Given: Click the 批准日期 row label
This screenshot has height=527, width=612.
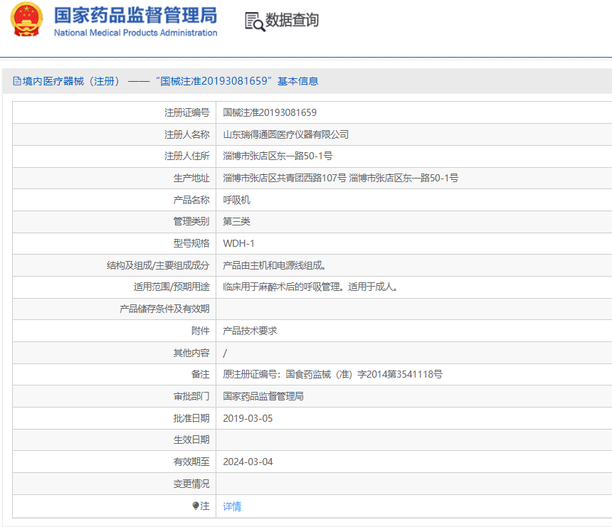Looking at the screenshot, I should tap(191, 418).
